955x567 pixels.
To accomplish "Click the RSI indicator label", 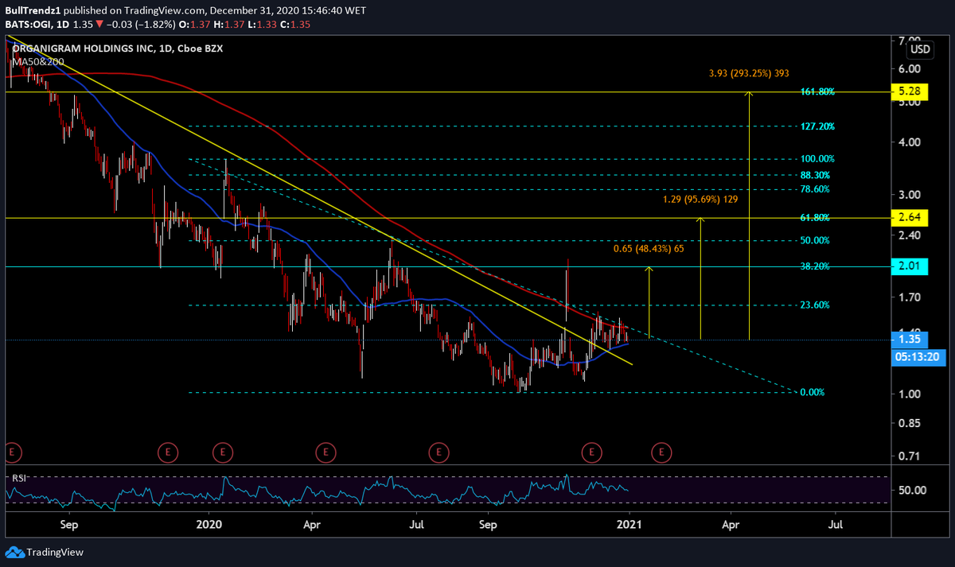I will point(18,478).
